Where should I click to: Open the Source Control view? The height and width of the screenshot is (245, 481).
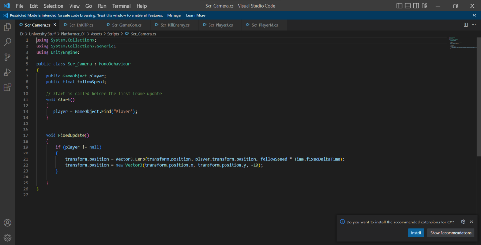[x=8, y=57]
